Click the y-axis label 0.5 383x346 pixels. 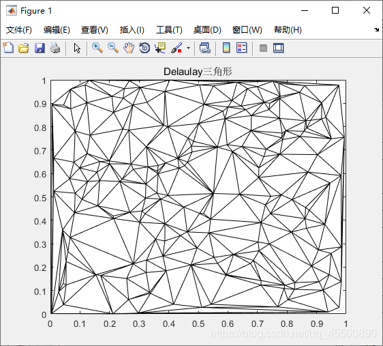tap(40, 198)
